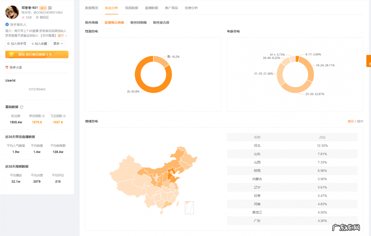Viewport: 371px width, 236px height.
Task: Switch to the 直播数据 tab
Action: tap(151, 8)
